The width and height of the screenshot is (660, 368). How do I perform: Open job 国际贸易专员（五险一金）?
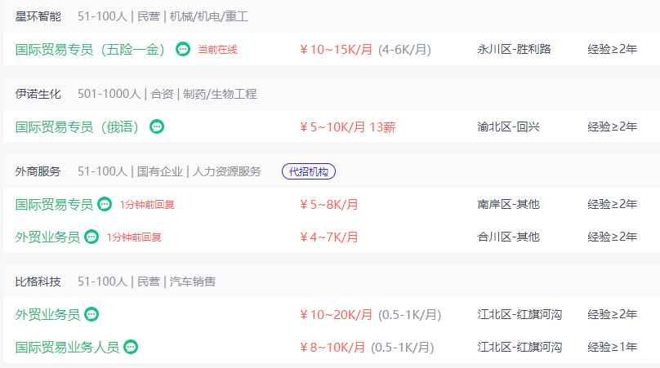90,50
